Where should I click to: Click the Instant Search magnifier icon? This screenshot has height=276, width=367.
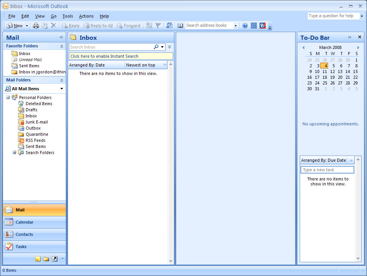[156, 47]
